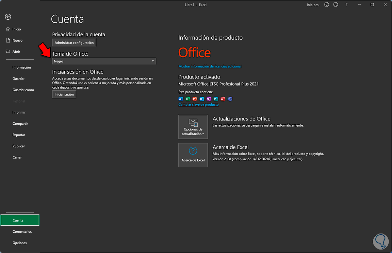Click the Producto activado heading

tap(199, 77)
